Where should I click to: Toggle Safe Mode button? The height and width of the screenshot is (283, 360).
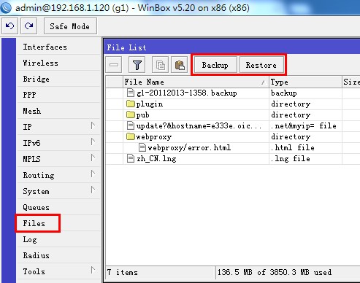coord(70,26)
